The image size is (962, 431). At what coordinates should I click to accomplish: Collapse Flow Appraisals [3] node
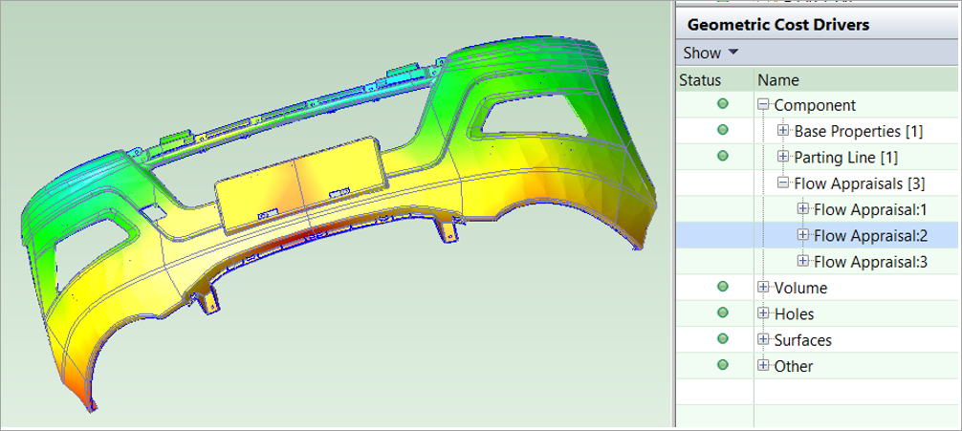click(x=783, y=183)
